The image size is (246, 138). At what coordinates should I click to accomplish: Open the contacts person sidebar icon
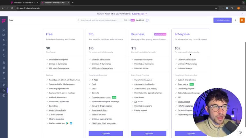click(4, 50)
